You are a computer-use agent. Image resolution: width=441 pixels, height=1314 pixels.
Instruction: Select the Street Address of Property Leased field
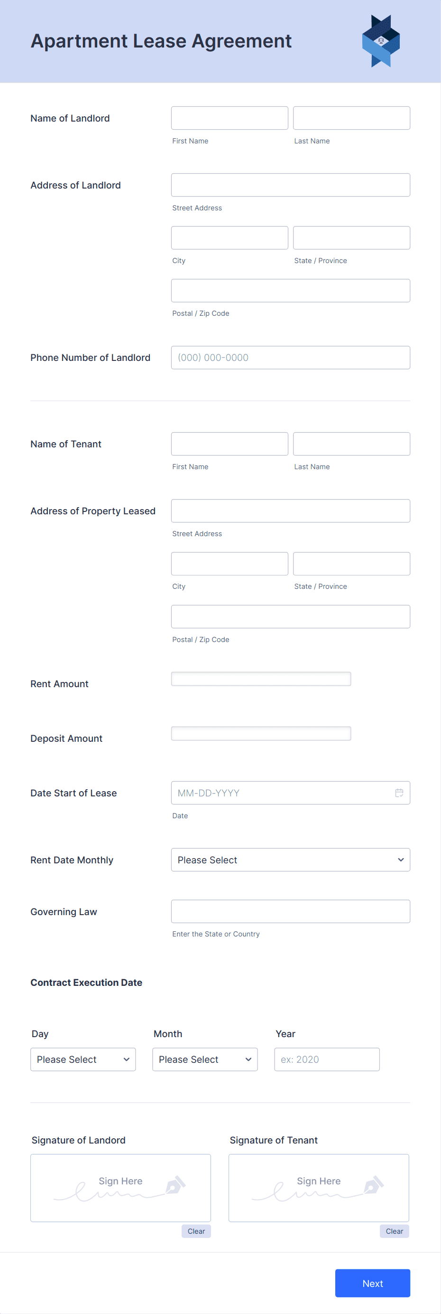(290, 510)
